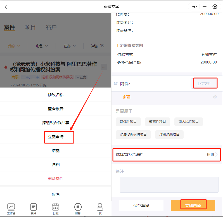Open the 日程 calendar icon
Viewport: 223px width, 217px height.
point(56,207)
